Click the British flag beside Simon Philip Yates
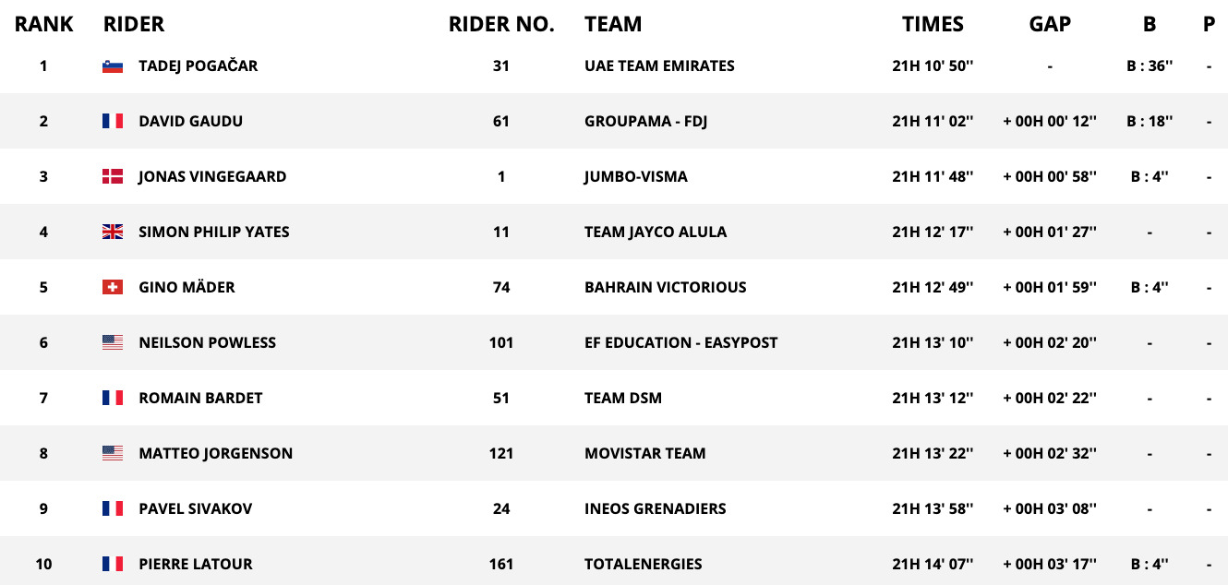This screenshot has height=585, width=1228. 113,232
